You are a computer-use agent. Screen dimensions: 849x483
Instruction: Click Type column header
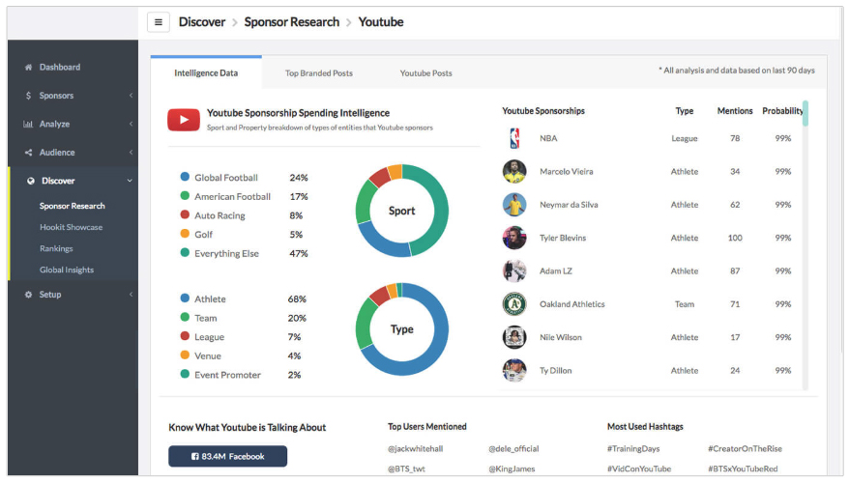(685, 111)
